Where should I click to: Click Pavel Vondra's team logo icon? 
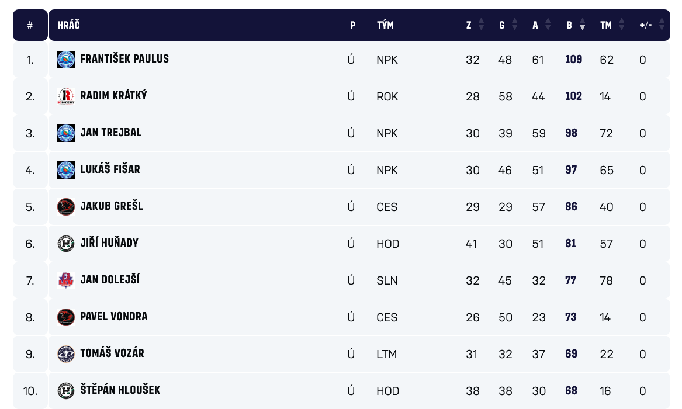pyautogui.click(x=66, y=317)
